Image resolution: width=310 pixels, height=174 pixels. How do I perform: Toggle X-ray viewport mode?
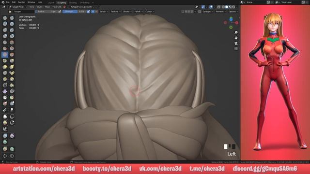point(219,7)
